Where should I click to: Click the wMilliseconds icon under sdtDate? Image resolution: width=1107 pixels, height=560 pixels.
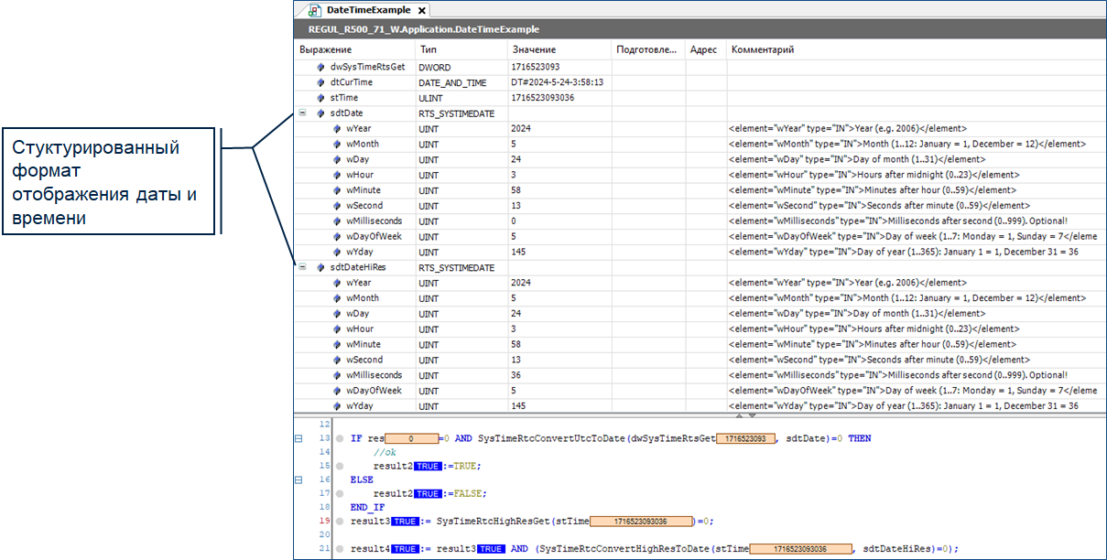point(337,221)
